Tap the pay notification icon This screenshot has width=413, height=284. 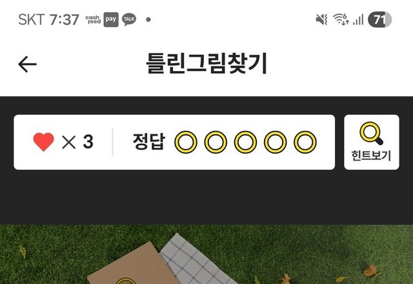pos(111,19)
